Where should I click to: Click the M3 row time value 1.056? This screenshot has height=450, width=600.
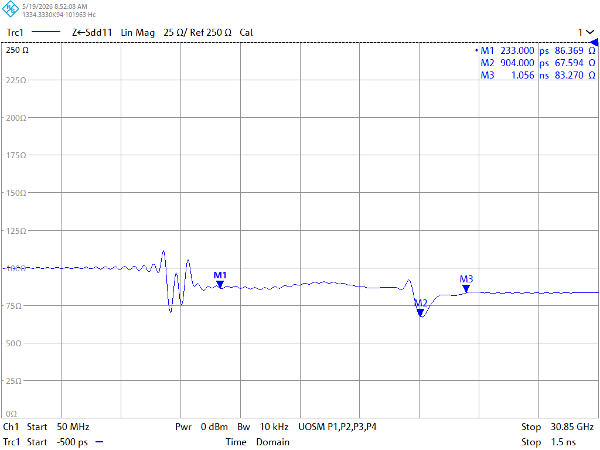[x=523, y=75]
